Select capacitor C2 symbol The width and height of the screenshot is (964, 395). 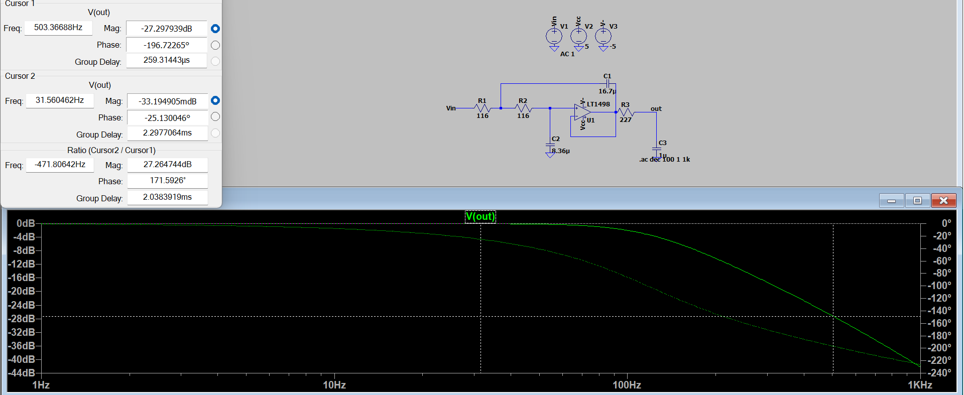tap(550, 146)
